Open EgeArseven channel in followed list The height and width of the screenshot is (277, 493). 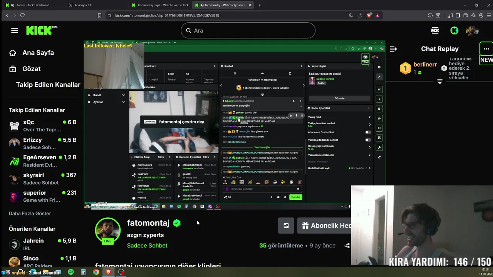pos(42,161)
